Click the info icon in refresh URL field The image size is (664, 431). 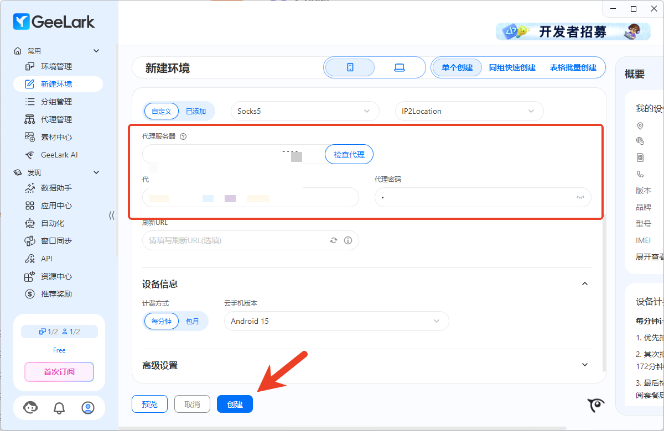click(x=348, y=240)
